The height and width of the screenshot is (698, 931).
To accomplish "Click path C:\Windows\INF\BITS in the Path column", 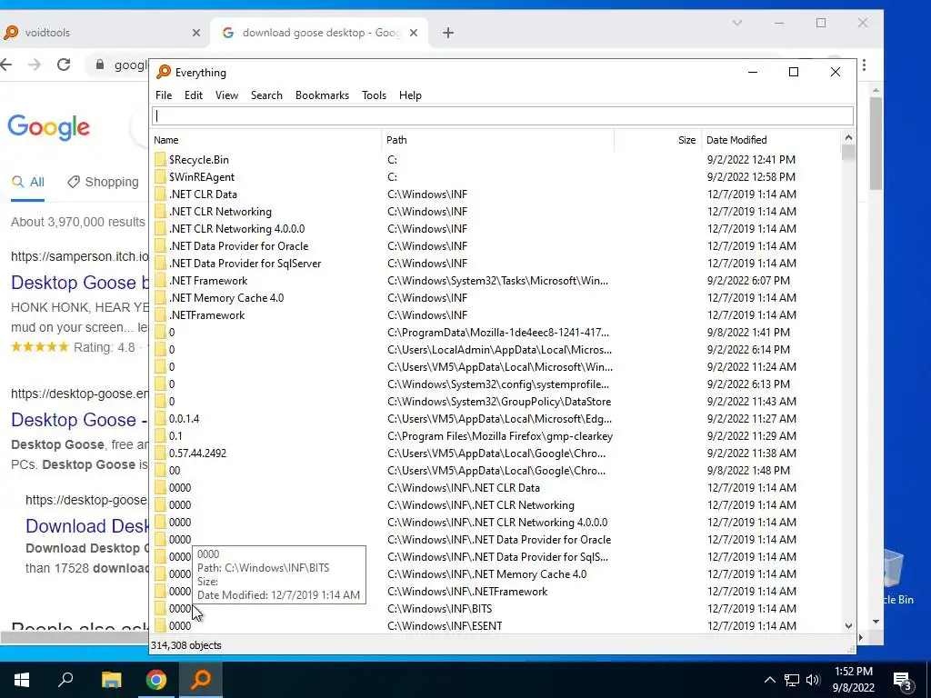I will click(439, 609).
